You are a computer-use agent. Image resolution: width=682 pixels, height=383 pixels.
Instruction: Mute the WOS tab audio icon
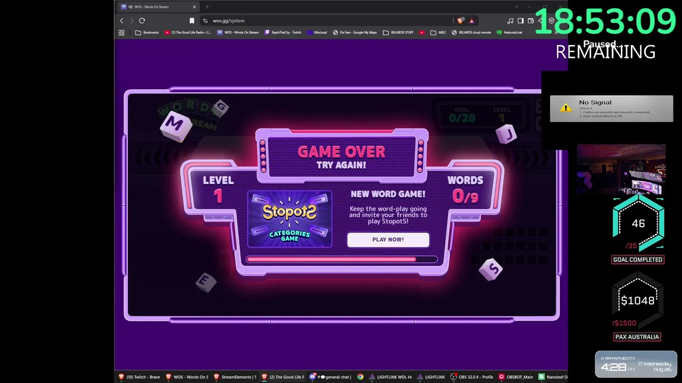(x=130, y=7)
